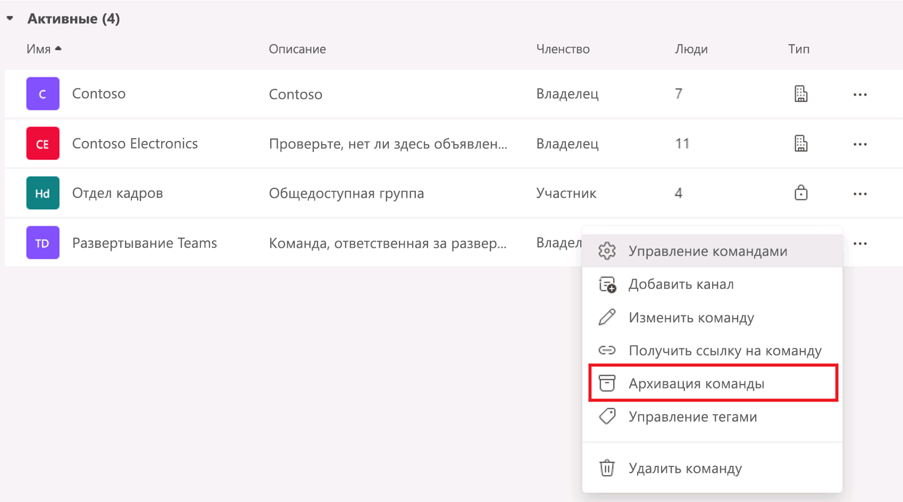
Task: Click people count 7
Action: point(679,94)
